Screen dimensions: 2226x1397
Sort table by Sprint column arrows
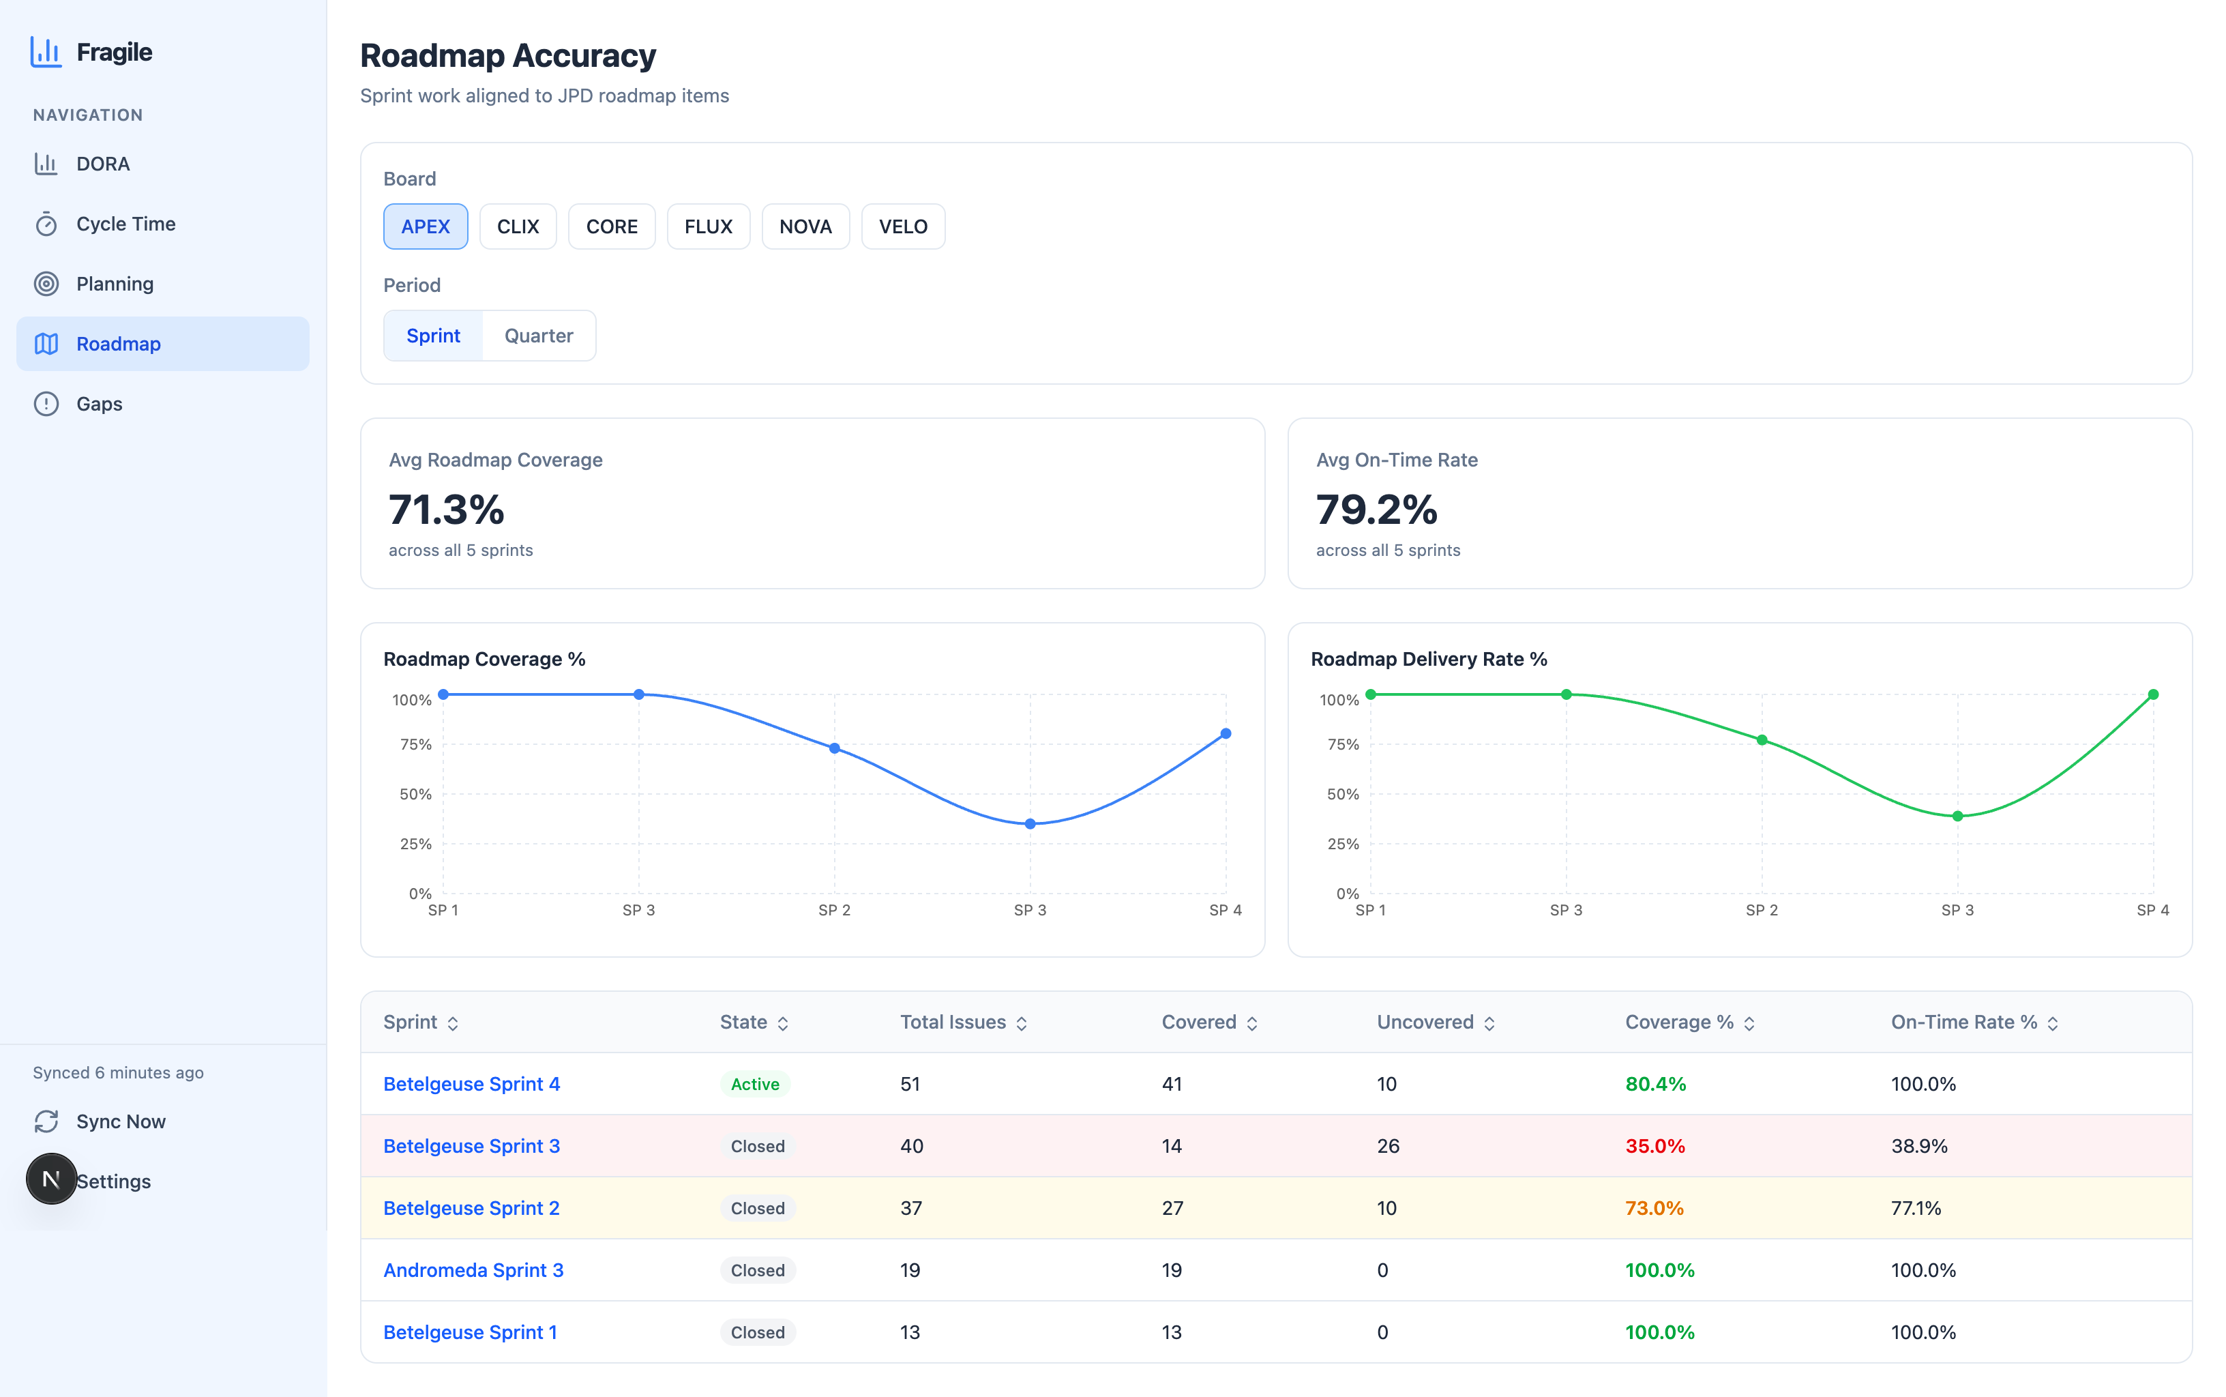pyautogui.click(x=453, y=1023)
